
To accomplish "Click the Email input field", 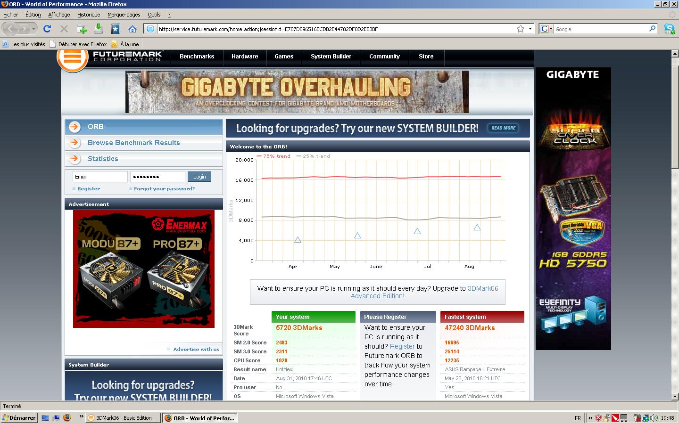I will click(100, 177).
